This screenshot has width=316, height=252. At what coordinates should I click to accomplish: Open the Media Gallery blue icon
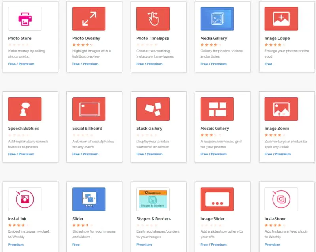[217, 19]
